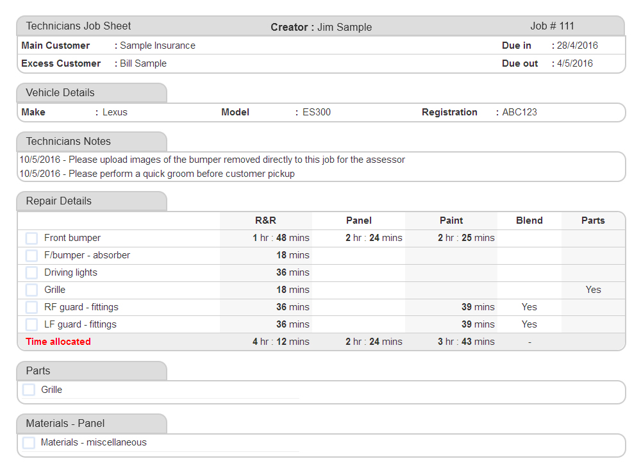This screenshot has width=641, height=466.
Task: Select the LF guard - fittings checkbox
Action: (31, 325)
